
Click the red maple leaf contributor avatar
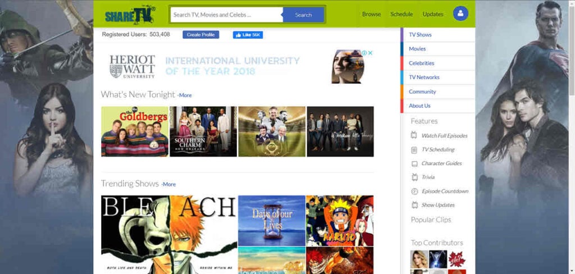(457, 259)
